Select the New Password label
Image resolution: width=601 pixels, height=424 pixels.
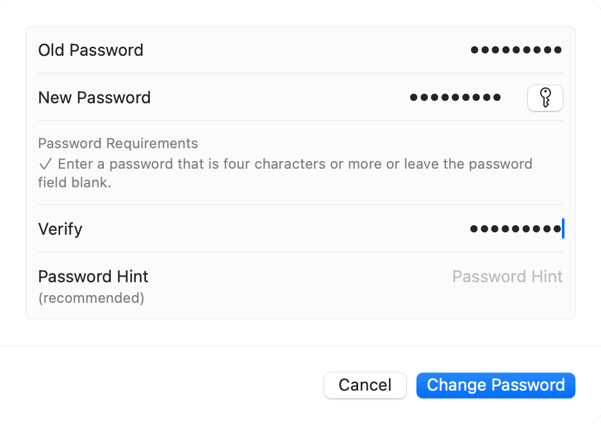click(x=94, y=98)
